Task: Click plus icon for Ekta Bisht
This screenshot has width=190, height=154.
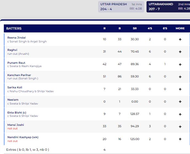Action: [x=180, y=114]
